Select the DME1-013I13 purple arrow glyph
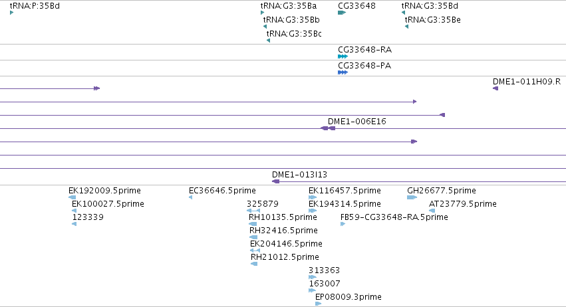566x307 pixels. coord(275,181)
